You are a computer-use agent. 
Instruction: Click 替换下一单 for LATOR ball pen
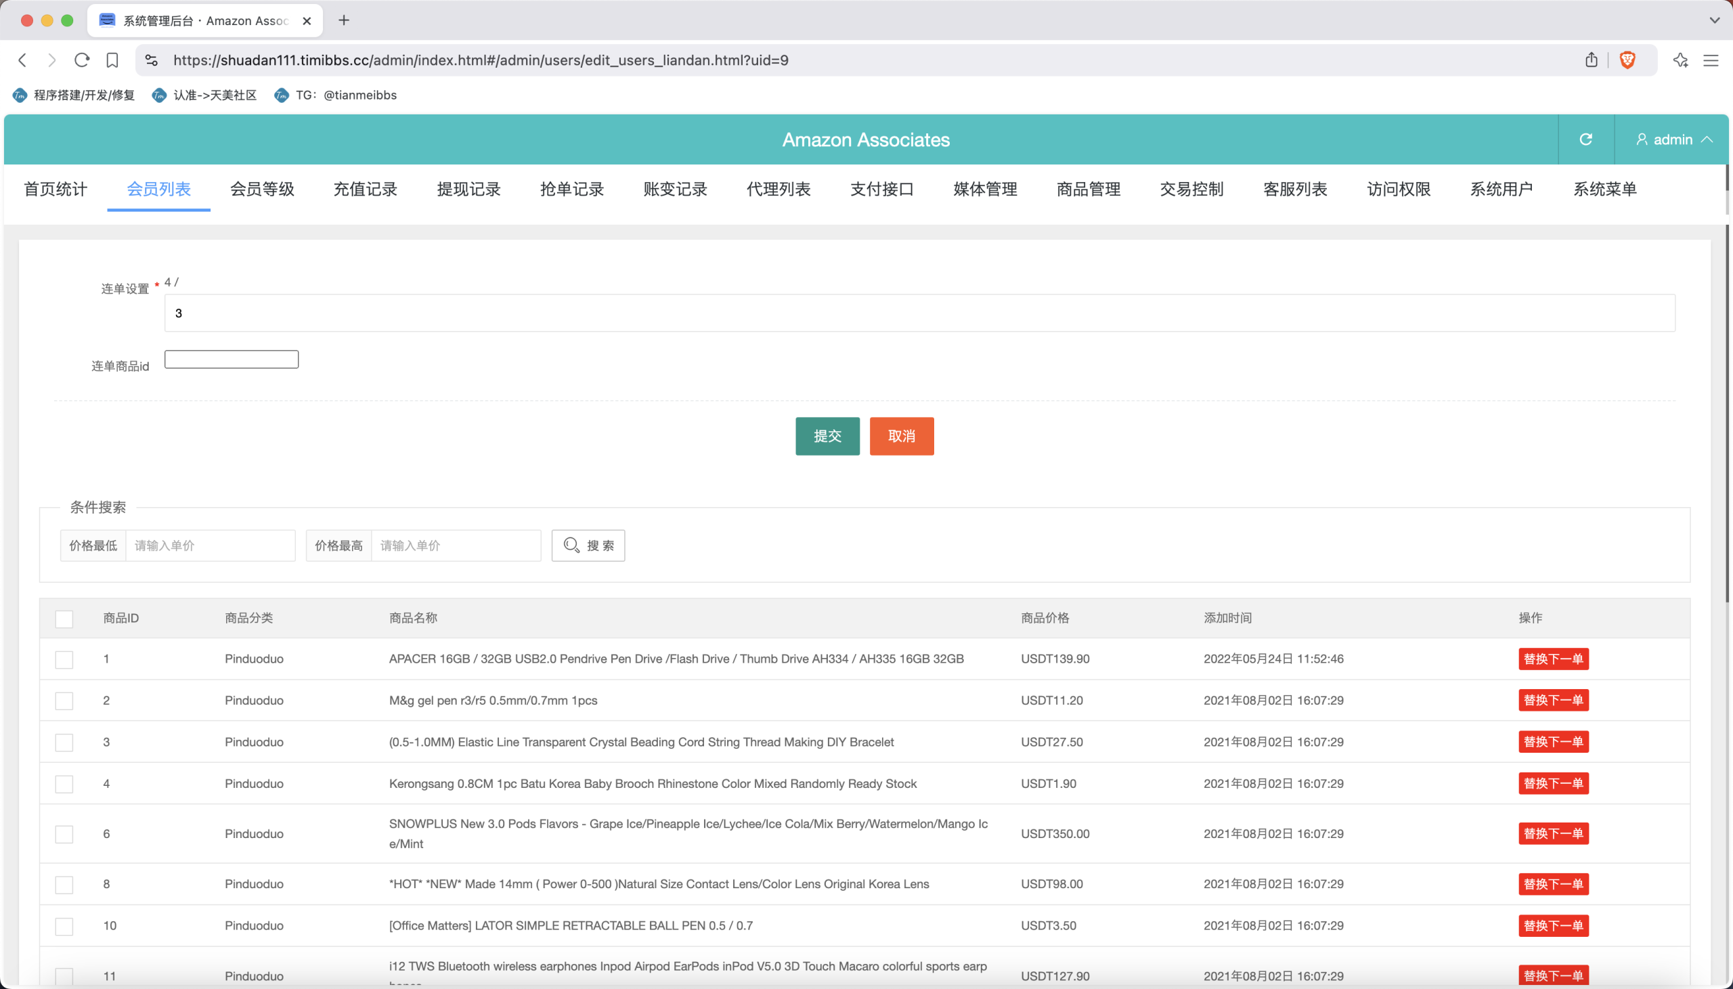click(x=1553, y=925)
